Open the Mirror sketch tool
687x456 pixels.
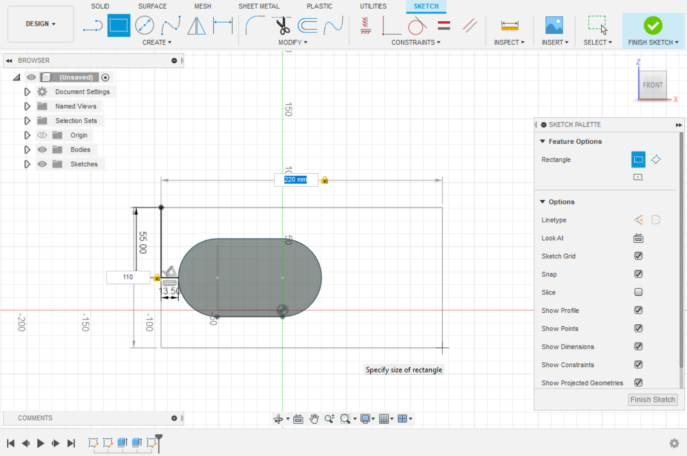[196, 25]
